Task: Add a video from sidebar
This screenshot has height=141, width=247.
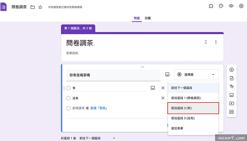Action: tap(231, 103)
